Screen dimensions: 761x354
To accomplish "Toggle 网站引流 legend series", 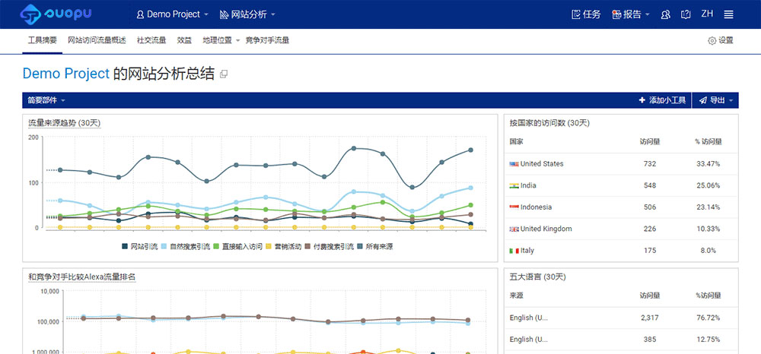I will (x=140, y=246).
